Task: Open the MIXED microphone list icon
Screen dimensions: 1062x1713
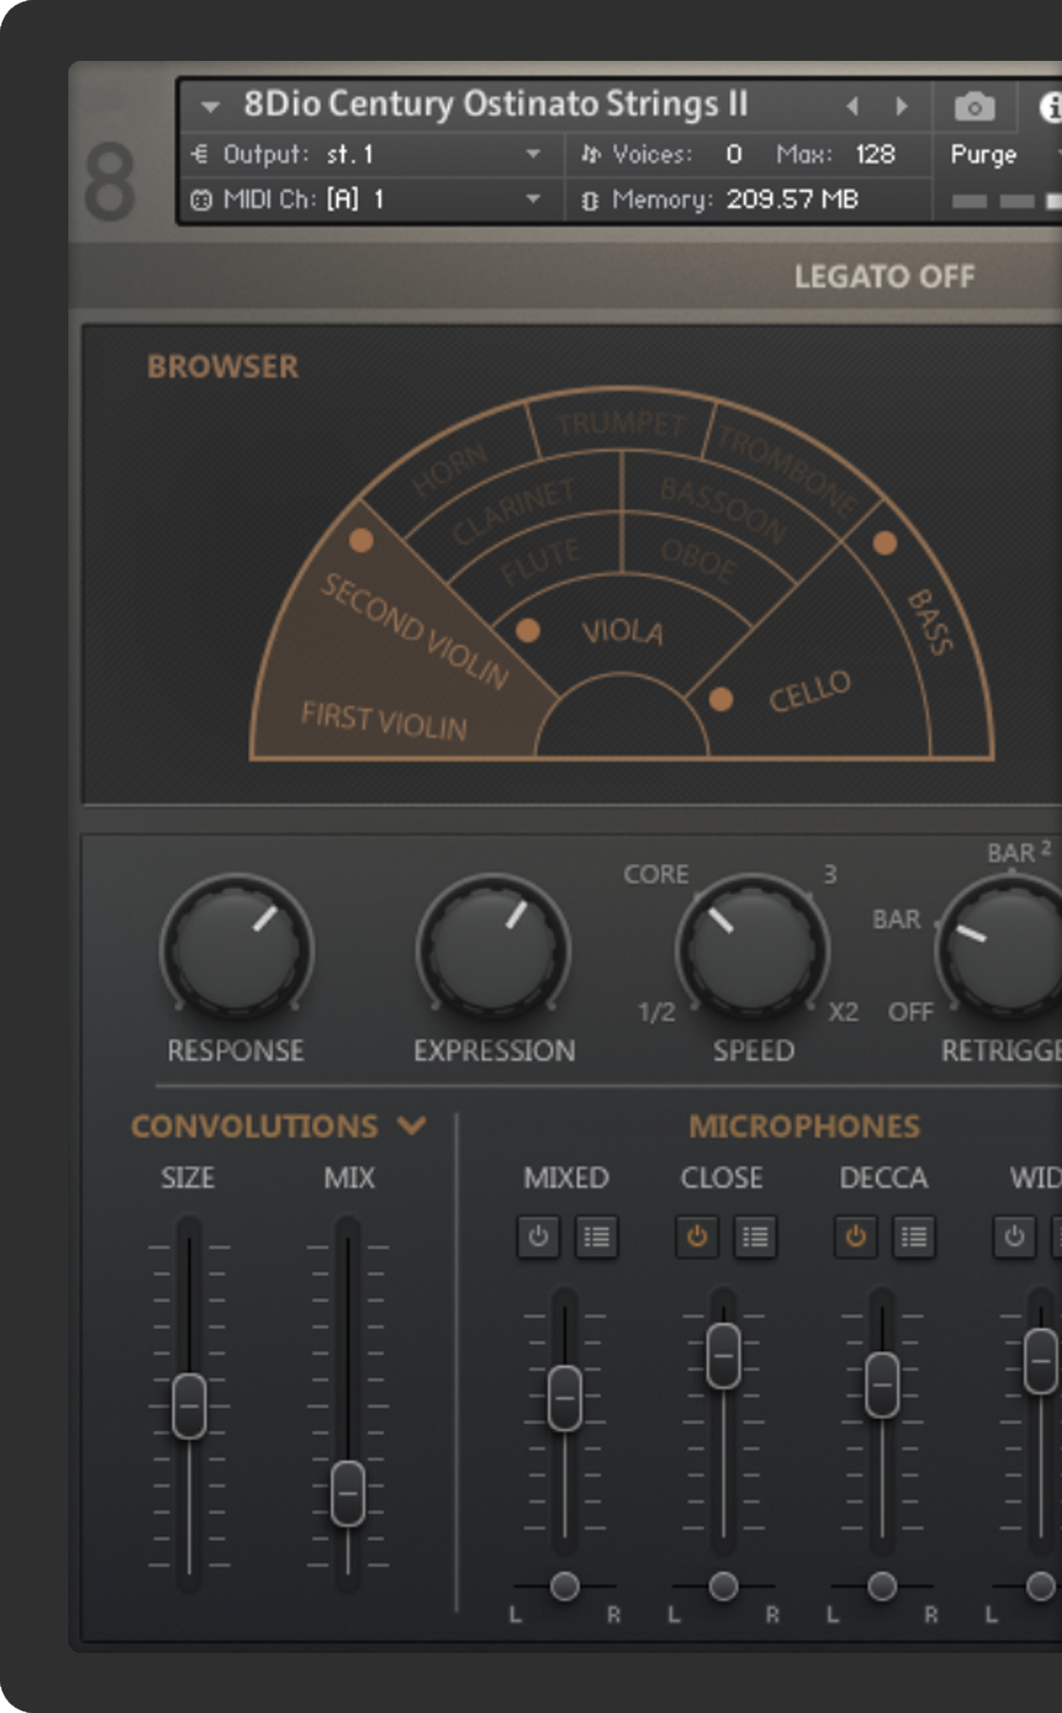Action: [x=596, y=1237]
